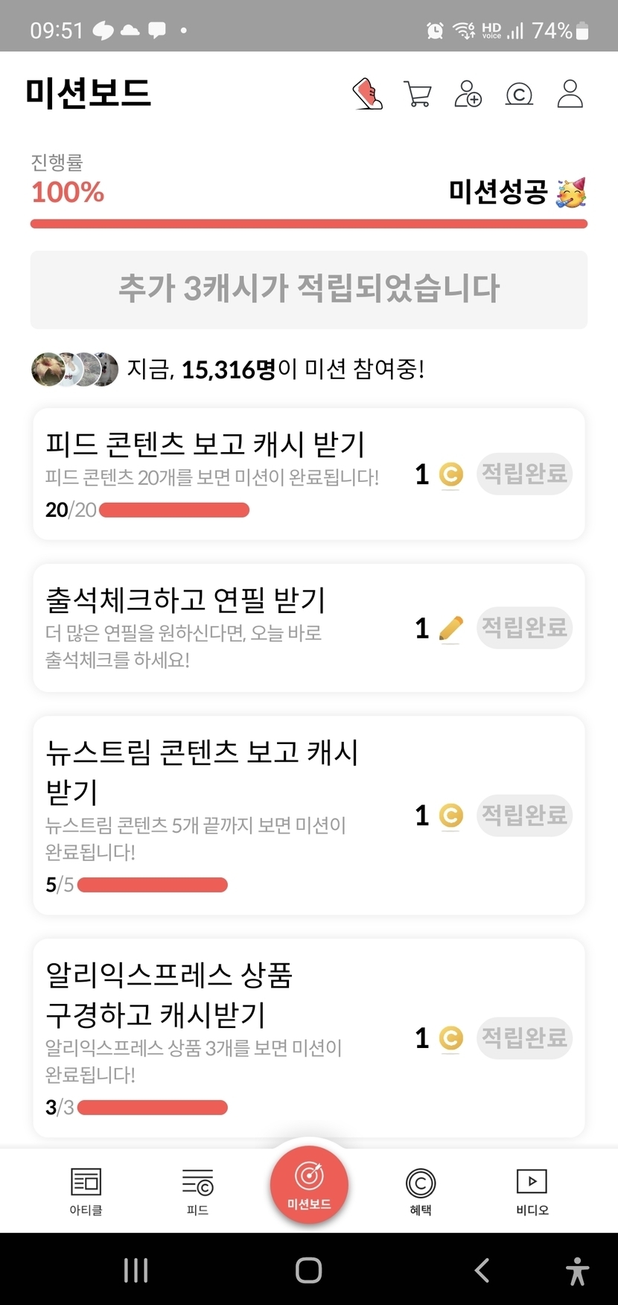Switch to the 피드 tab

coord(197,1190)
